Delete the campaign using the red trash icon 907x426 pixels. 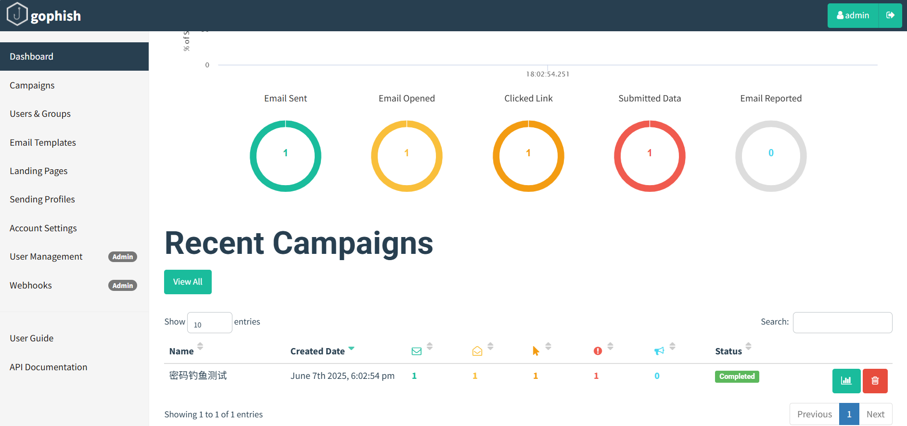point(875,381)
